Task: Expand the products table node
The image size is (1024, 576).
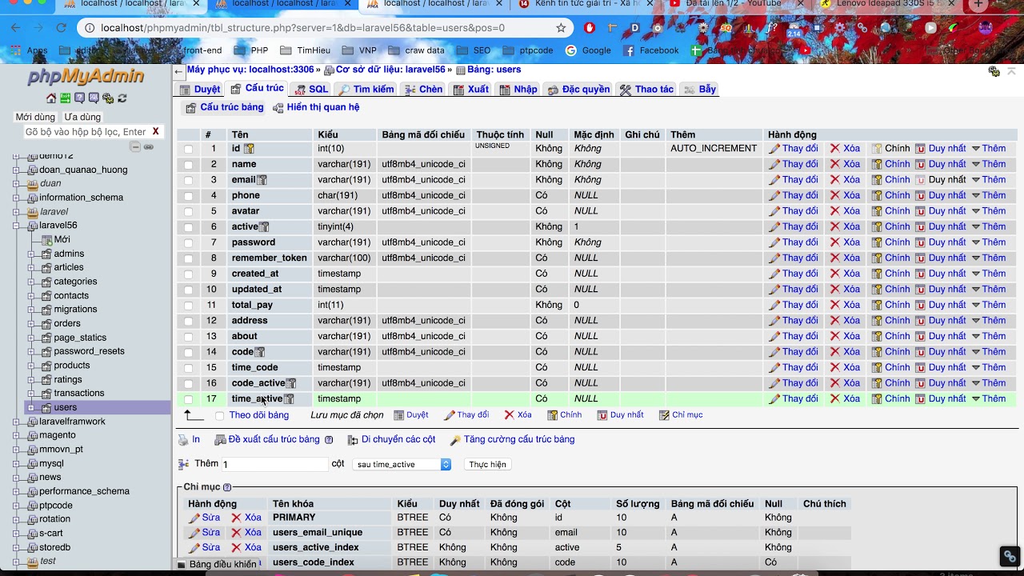Action: click(x=31, y=366)
